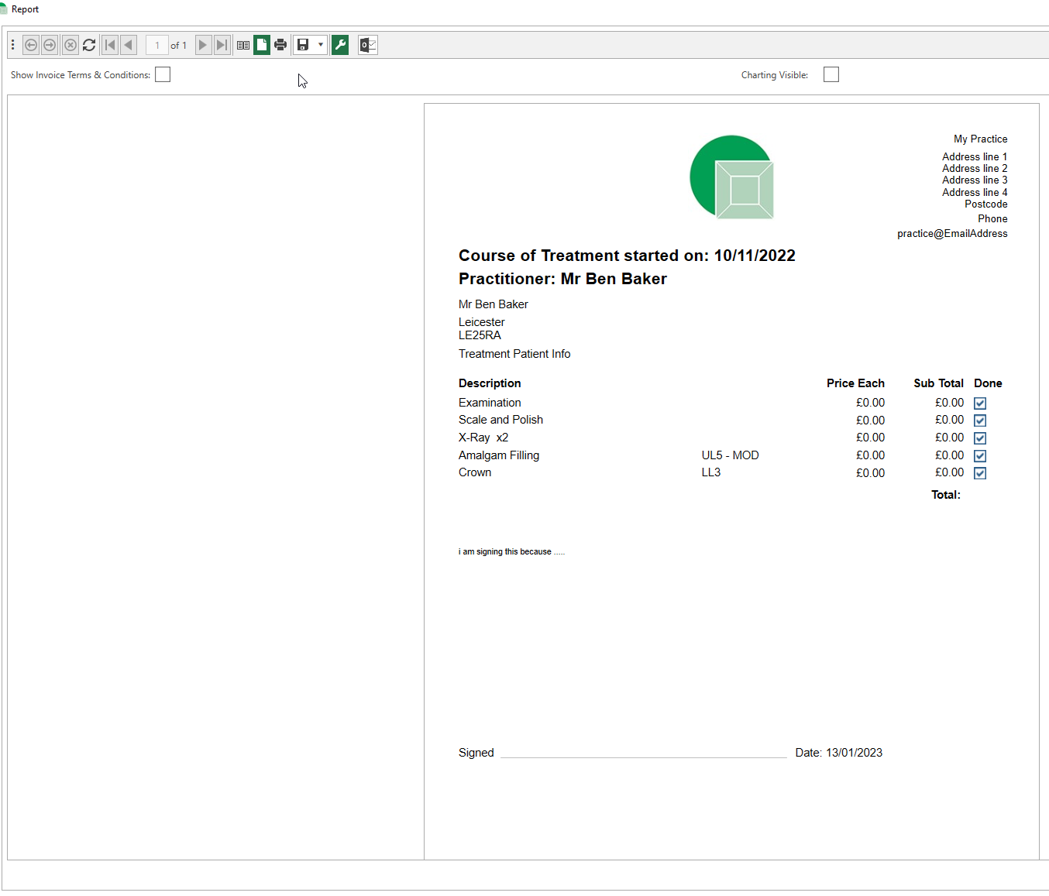Click the save/export floppy disk icon
Screen dimensions: 1049x896
(x=303, y=45)
